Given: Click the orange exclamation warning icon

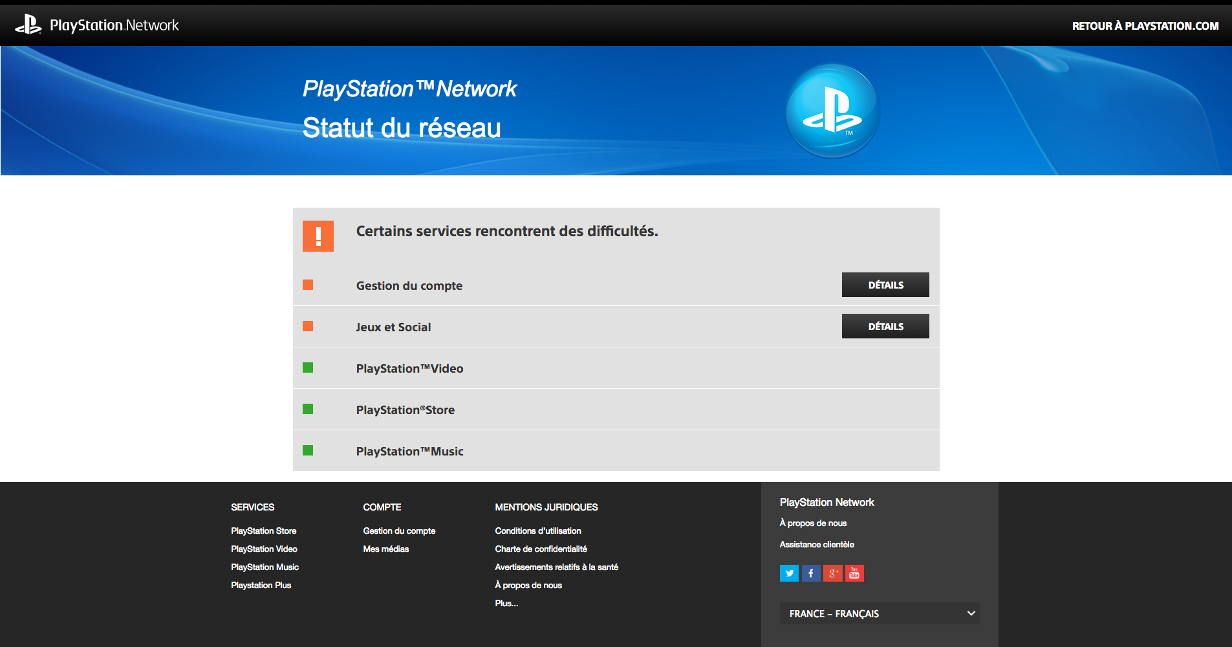Looking at the screenshot, I should click(318, 236).
